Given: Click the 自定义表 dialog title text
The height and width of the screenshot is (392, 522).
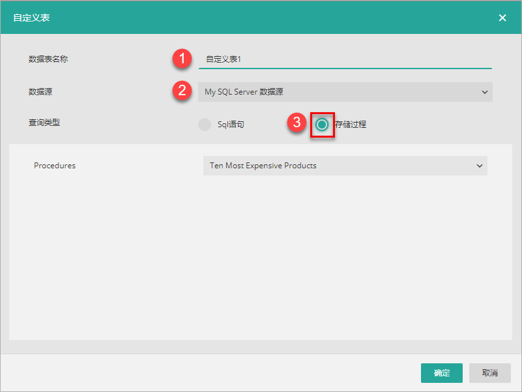Looking at the screenshot, I should [x=31, y=18].
